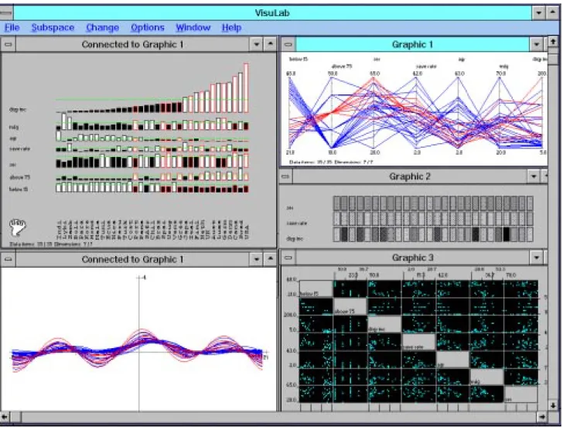The image size is (563, 427).
Task: Minimize the bar chart Connected to Graphic 1 window
Action: pos(257,45)
